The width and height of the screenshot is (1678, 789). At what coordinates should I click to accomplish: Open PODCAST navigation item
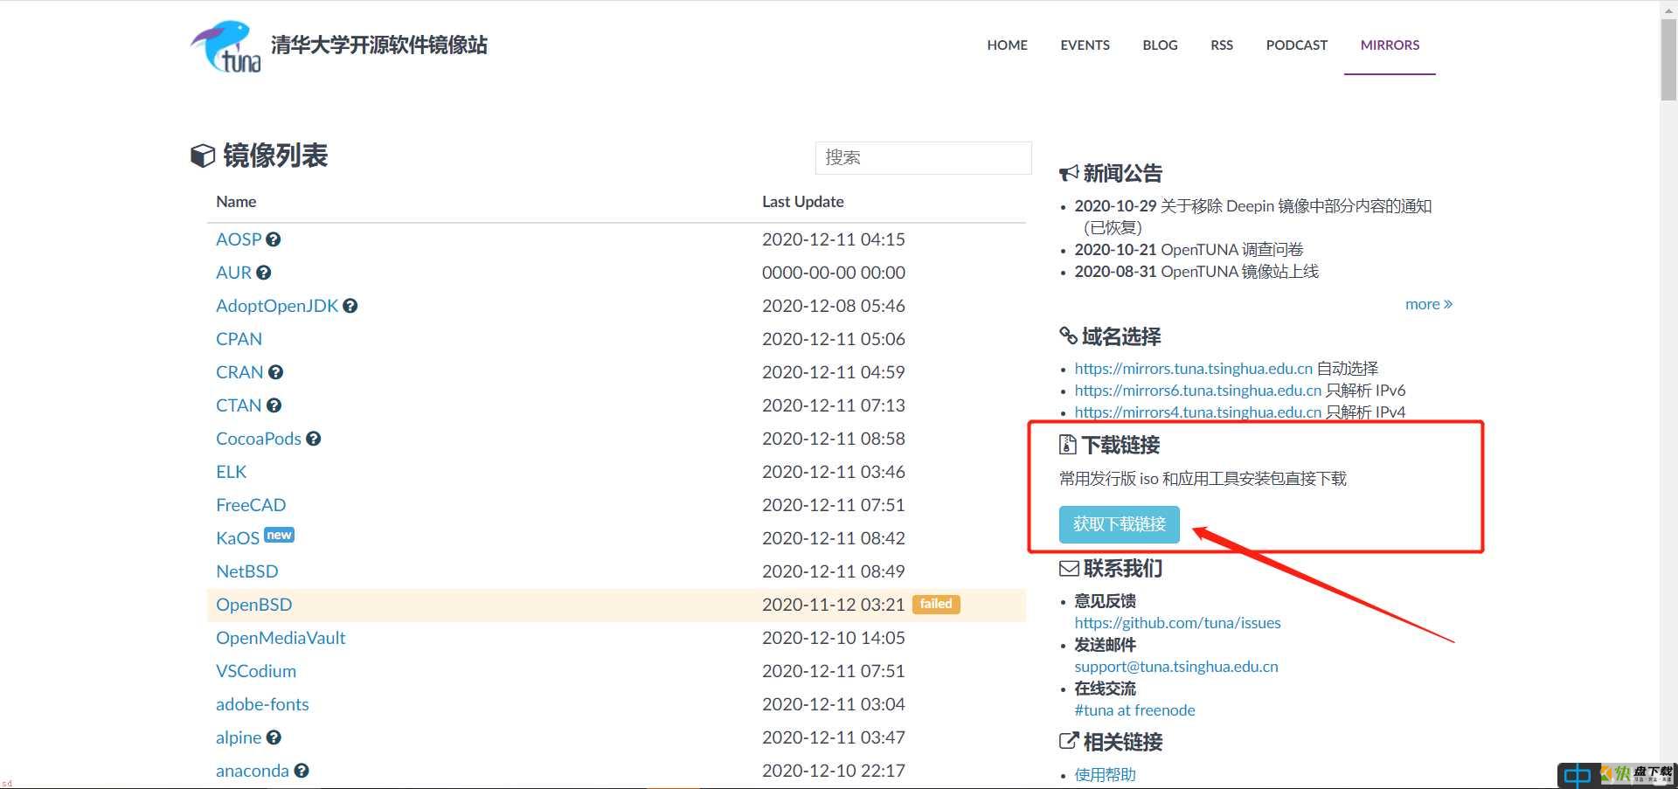coord(1296,45)
